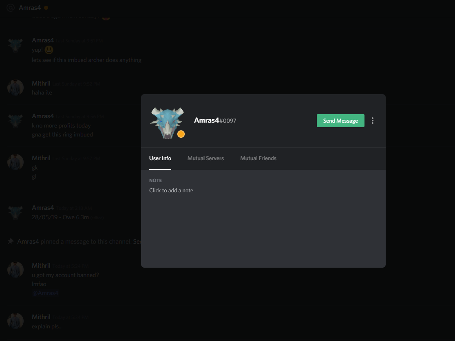Click message "u got my account banned?"

click(x=65, y=275)
